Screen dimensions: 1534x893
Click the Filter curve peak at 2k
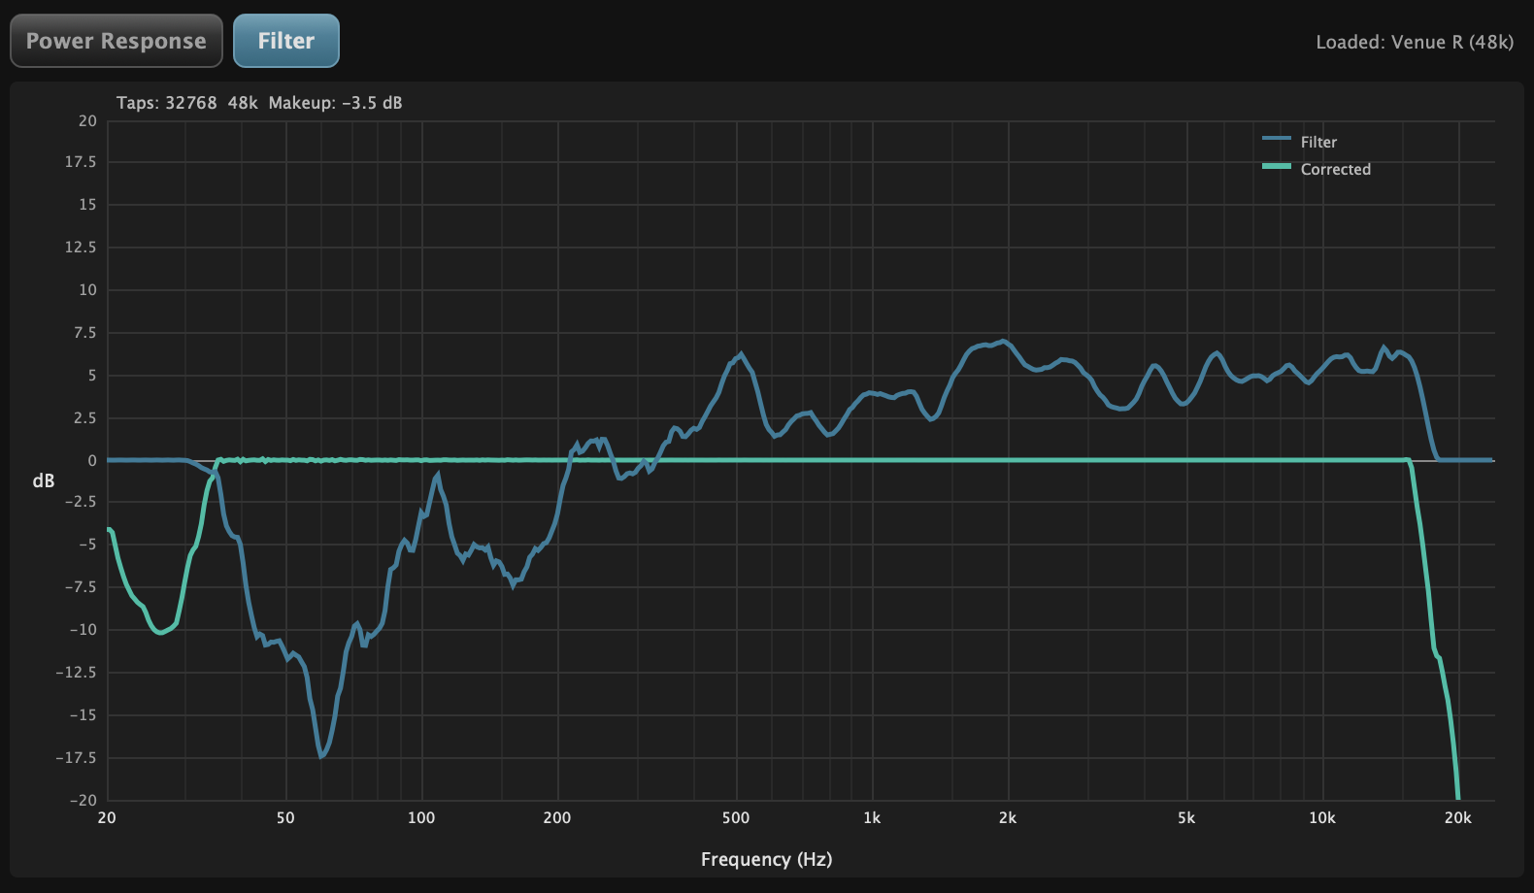click(1005, 342)
